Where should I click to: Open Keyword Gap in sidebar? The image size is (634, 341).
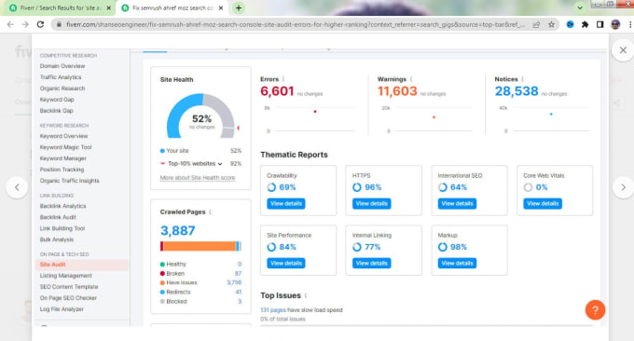click(x=57, y=100)
